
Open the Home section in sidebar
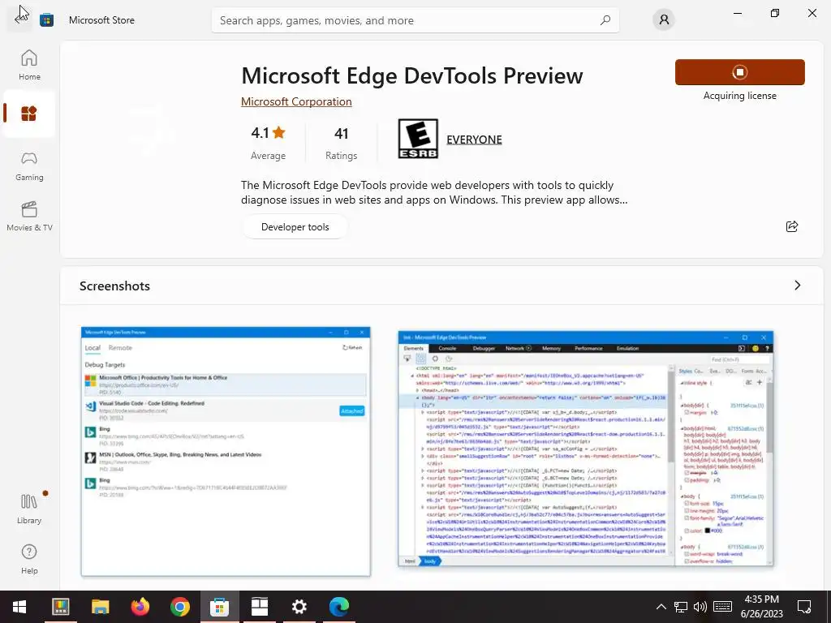click(29, 65)
